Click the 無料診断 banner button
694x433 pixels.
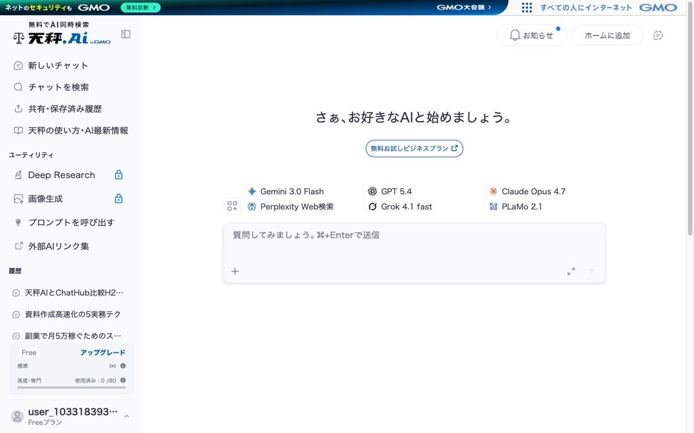coord(140,8)
